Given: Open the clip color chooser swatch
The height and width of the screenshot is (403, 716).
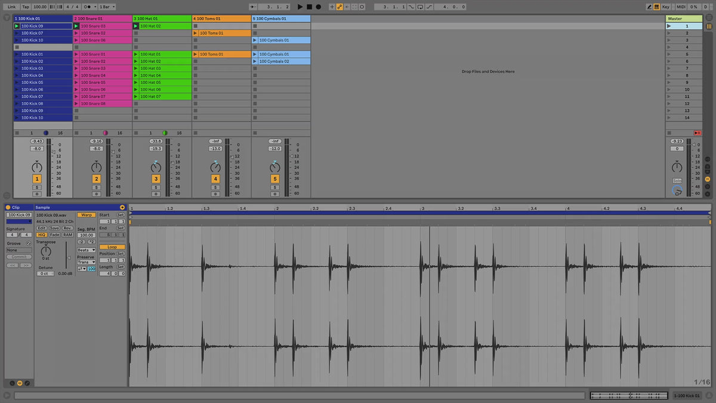Looking at the screenshot, I should pyautogui.click(x=18, y=222).
